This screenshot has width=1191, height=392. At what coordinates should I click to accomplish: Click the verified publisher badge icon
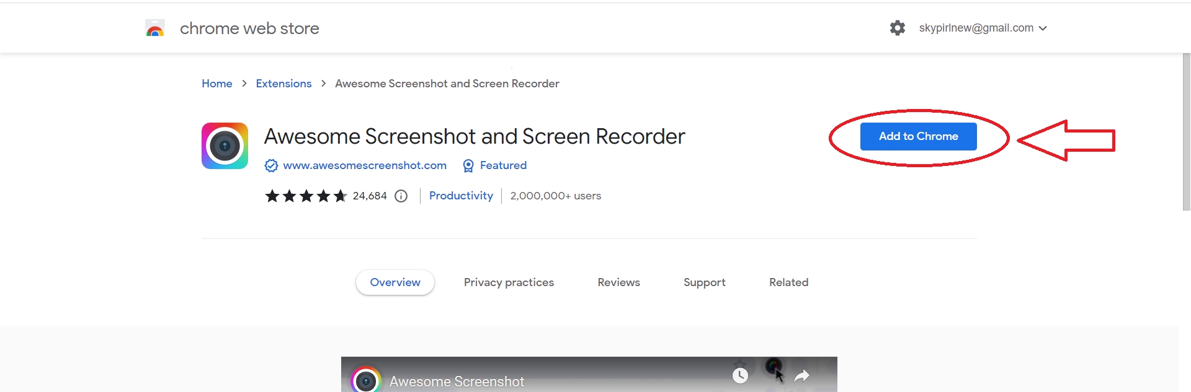[x=271, y=166]
